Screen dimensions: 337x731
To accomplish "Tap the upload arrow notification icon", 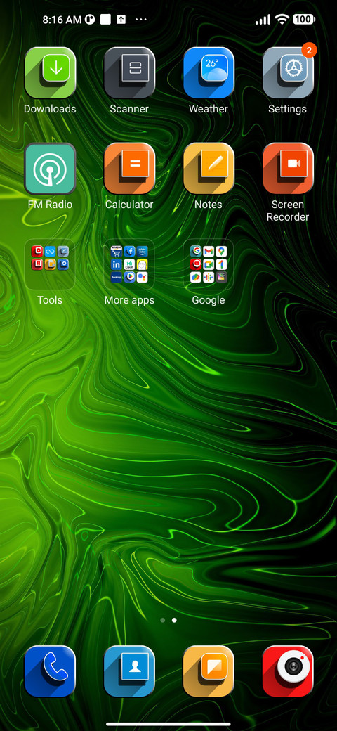I will (121, 20).
